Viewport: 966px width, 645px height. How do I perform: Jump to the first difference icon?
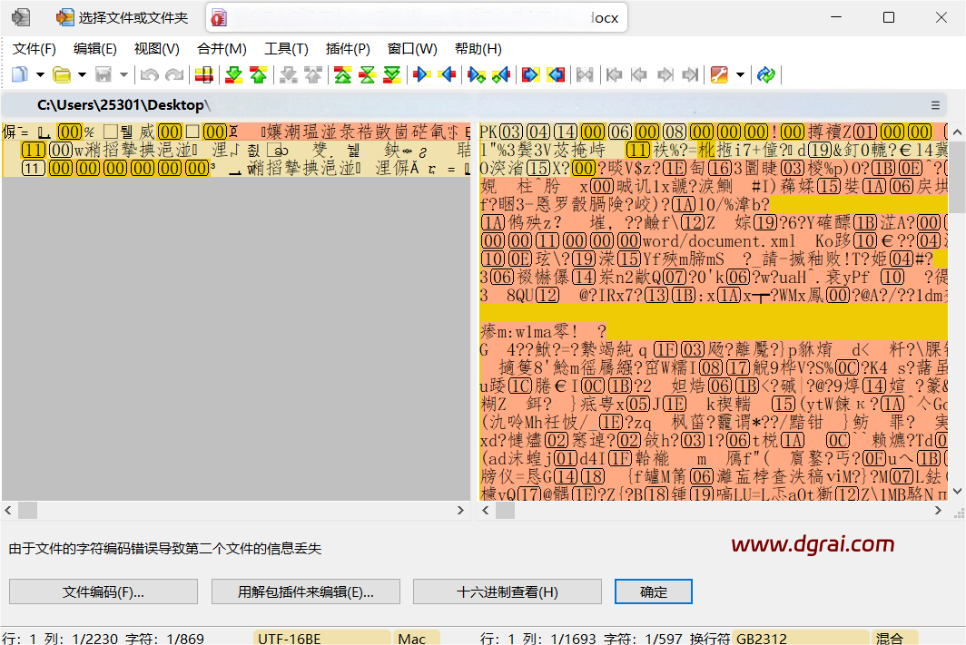point(342,74)
